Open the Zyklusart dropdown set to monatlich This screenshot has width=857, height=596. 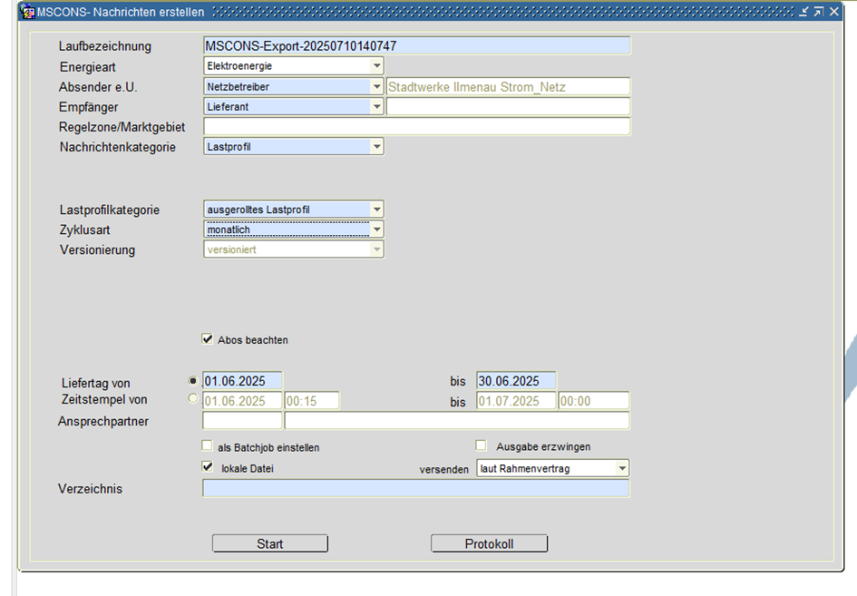(376, 230)
